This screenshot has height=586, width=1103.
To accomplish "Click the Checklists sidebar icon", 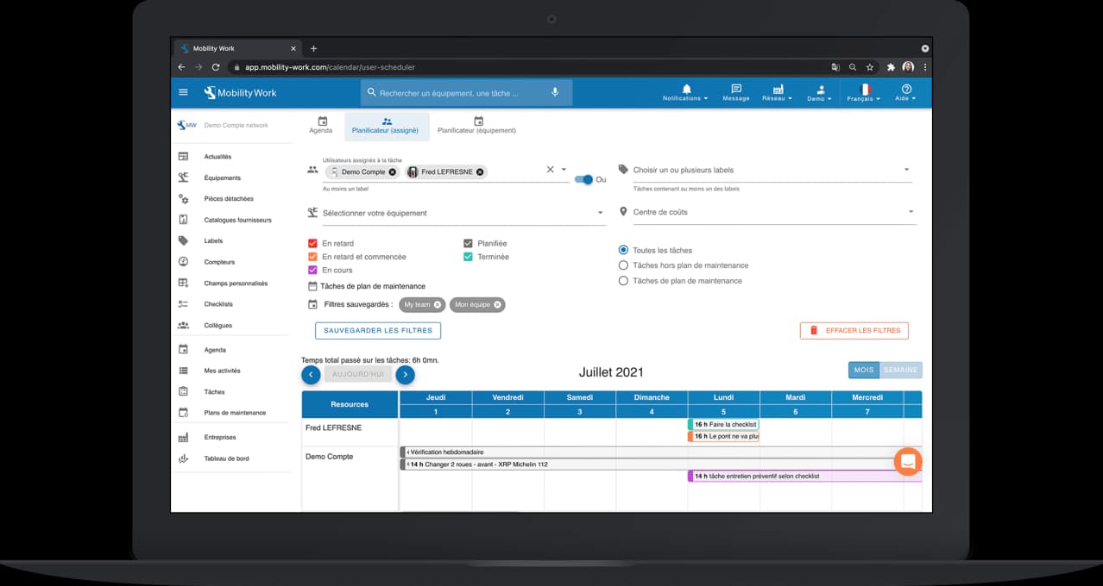I will click(183, 304).
